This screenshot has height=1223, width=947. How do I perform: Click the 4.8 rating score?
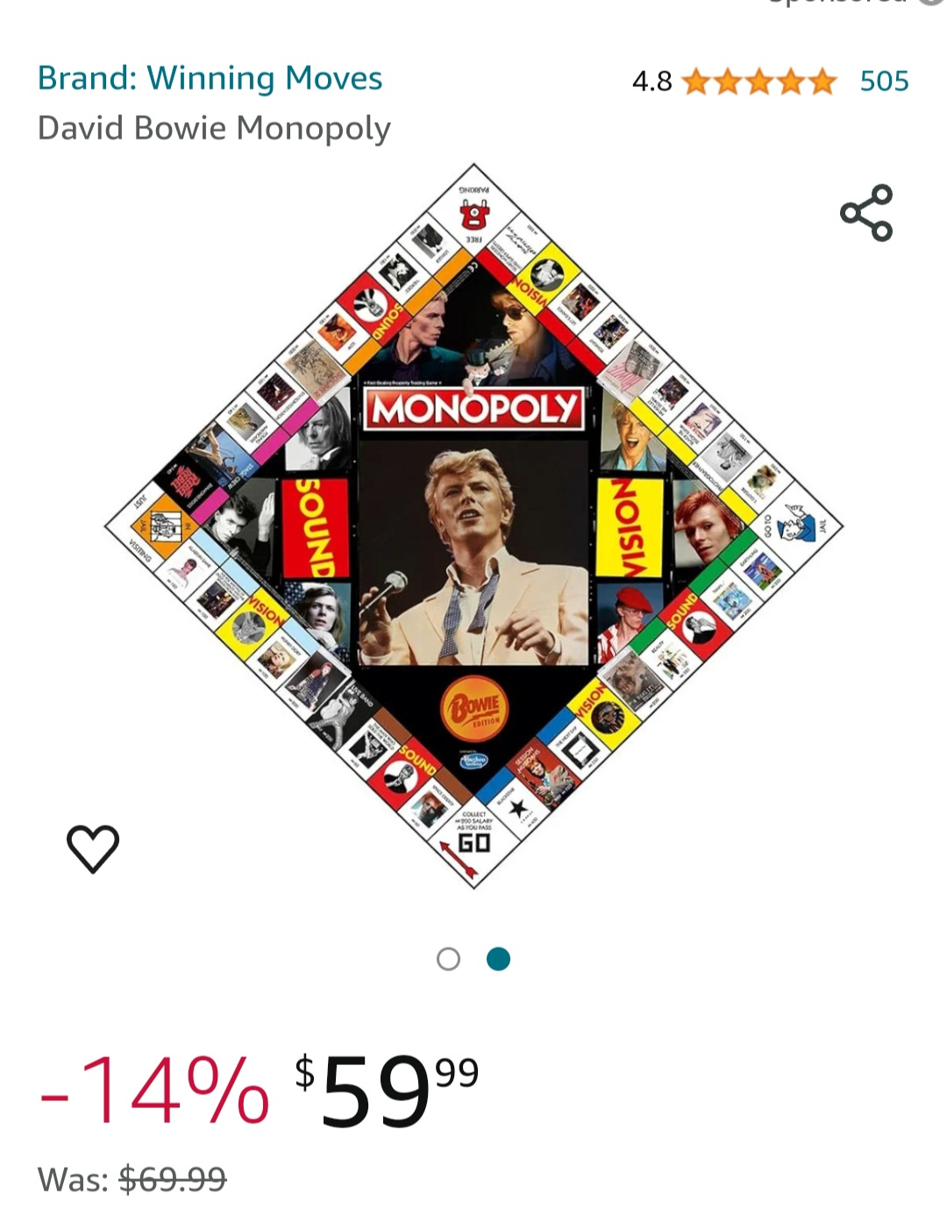[x=652, y=82]
